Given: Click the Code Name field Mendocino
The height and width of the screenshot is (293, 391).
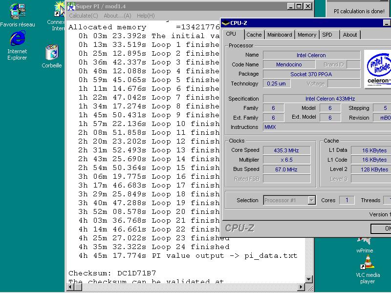Looking at the screenshot, I should [289, 64].
